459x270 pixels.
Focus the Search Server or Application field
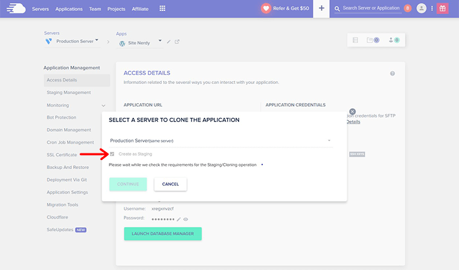pos(371,8)
